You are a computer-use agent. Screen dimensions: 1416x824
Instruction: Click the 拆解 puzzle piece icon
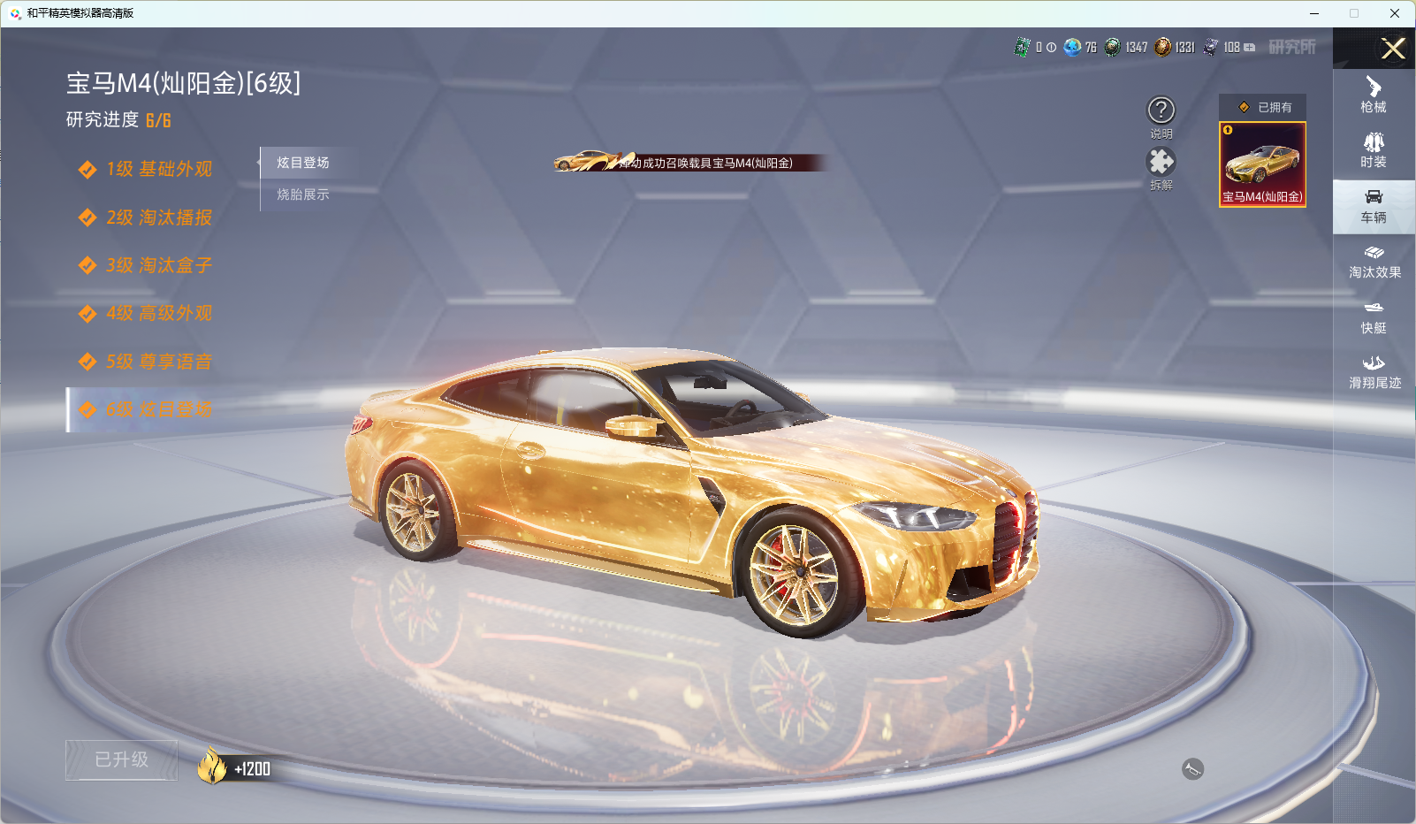click(x=1161, y=162)
